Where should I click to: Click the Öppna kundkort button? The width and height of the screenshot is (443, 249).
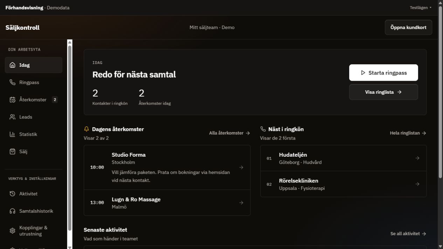point(408,27)
